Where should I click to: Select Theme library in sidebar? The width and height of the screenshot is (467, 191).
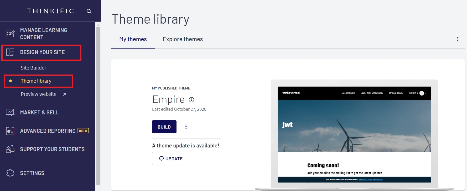[36, 81]
